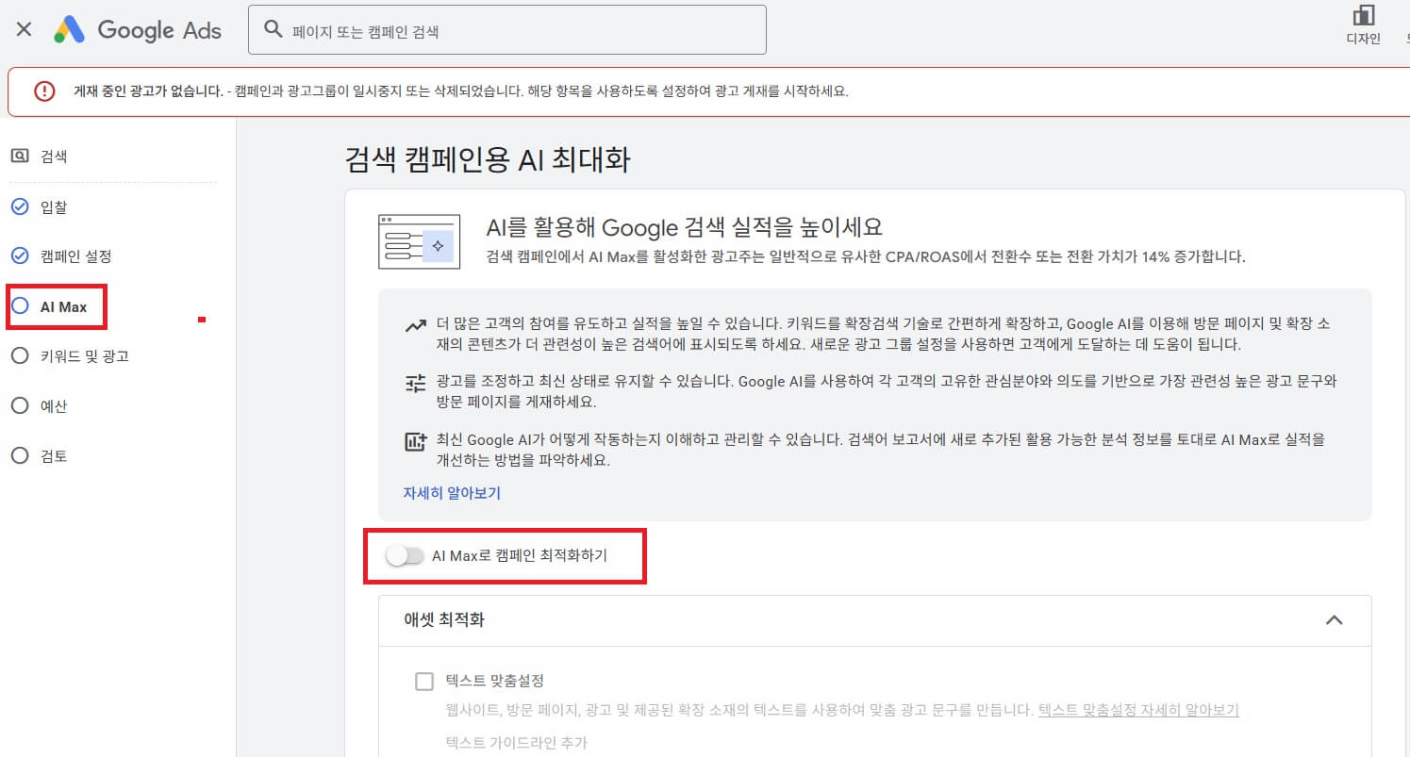1410x757 pixels.
Task: Click the AI Max illustration graphic
Action: coord(419,242)
